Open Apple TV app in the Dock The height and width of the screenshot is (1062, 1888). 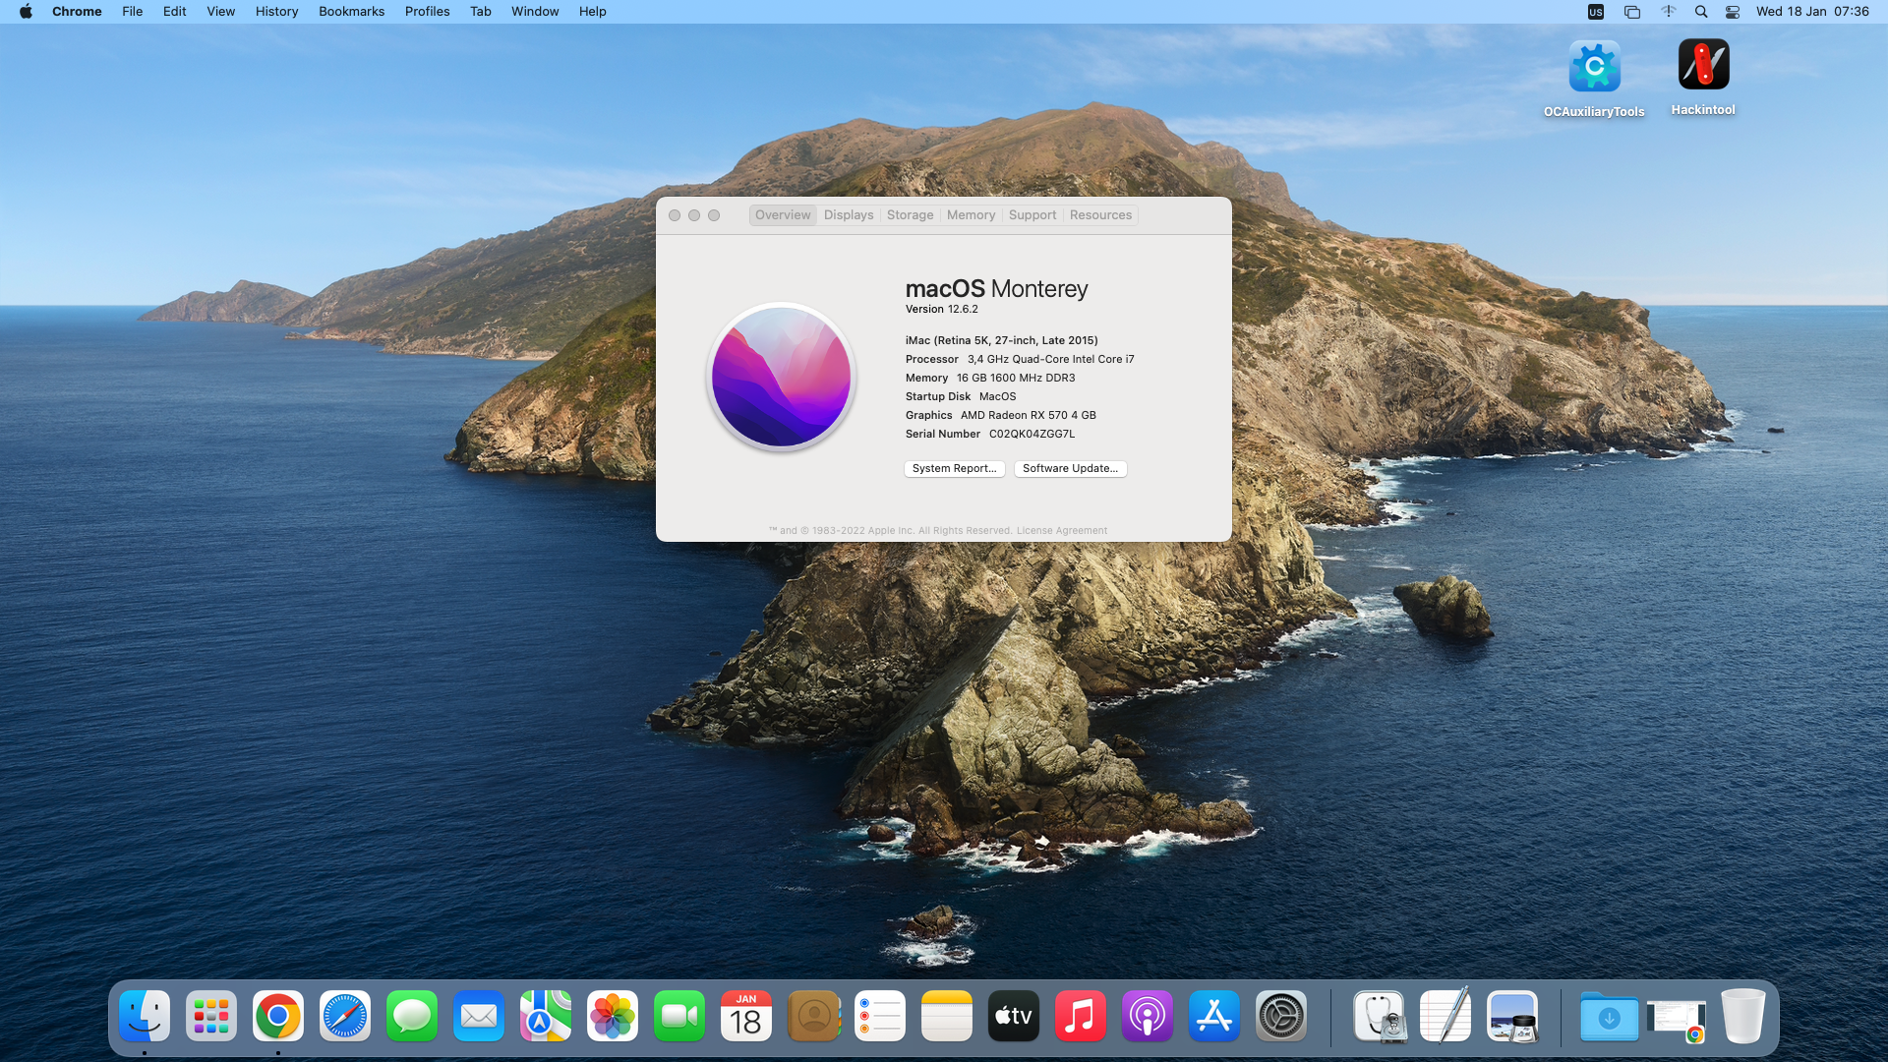(x=1014, y=1016)
